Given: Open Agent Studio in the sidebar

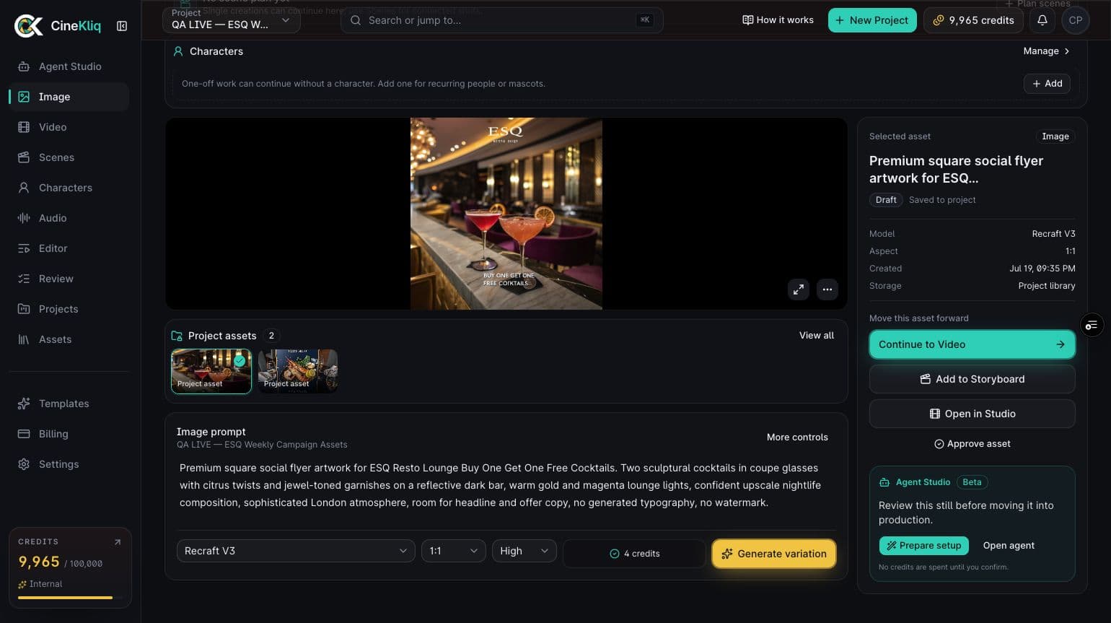Looking at the screenshot, I should click(x=69, y=66).
